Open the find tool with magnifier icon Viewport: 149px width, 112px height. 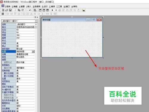pos(35,10)
